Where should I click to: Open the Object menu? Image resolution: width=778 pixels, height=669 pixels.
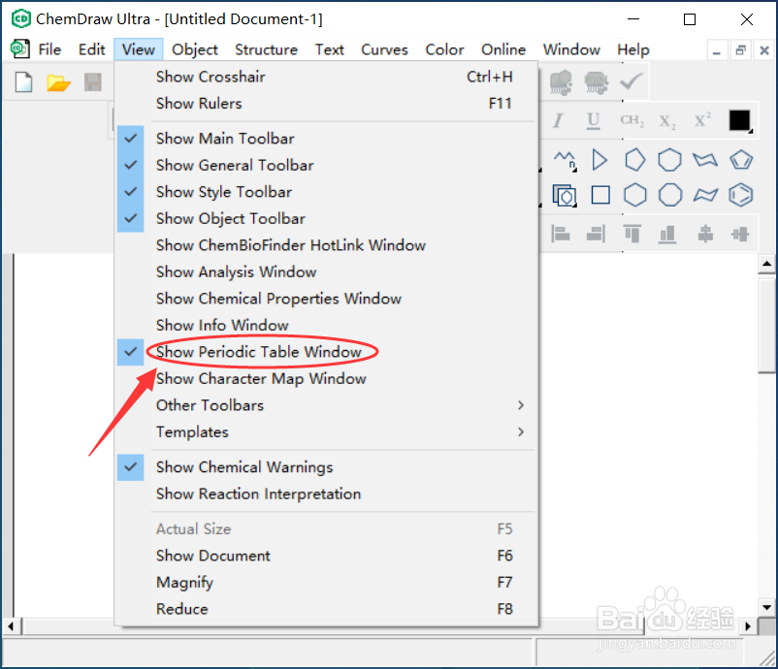pos(194,49)
